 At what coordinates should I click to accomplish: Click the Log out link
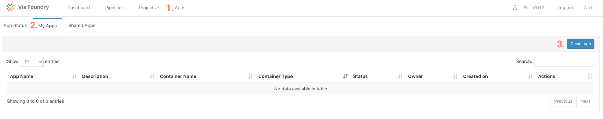click(565, 8)
